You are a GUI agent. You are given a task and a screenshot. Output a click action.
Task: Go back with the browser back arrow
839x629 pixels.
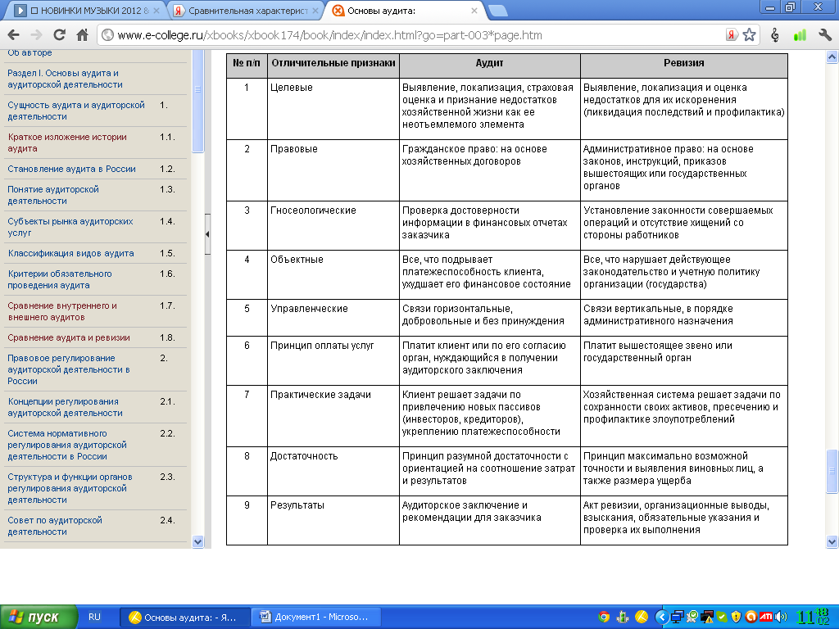pos(14,35)
